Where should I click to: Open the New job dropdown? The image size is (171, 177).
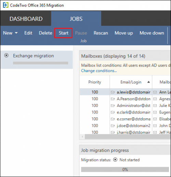pyautogui.click(x=10, y=33)
